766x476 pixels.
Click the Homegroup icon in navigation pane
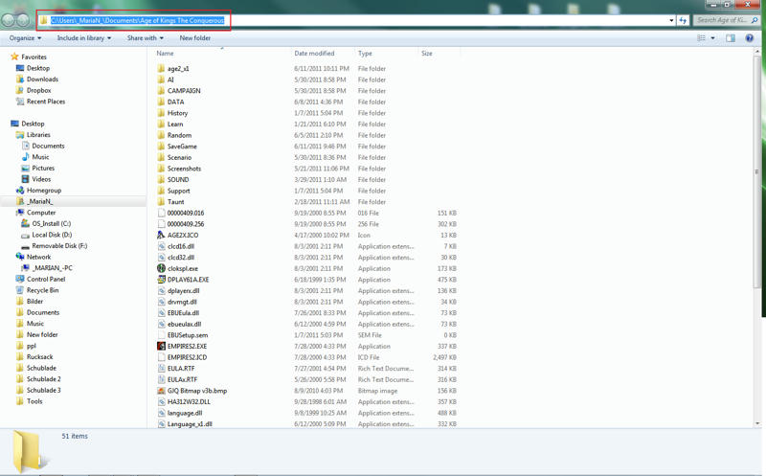click(x=20, y=191)
